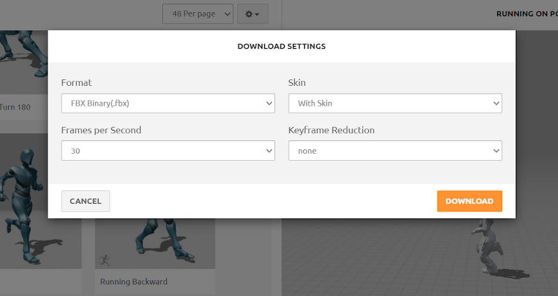Click the Frames per Second label
The width and height of the screenshot is (558, 296).
101,130
